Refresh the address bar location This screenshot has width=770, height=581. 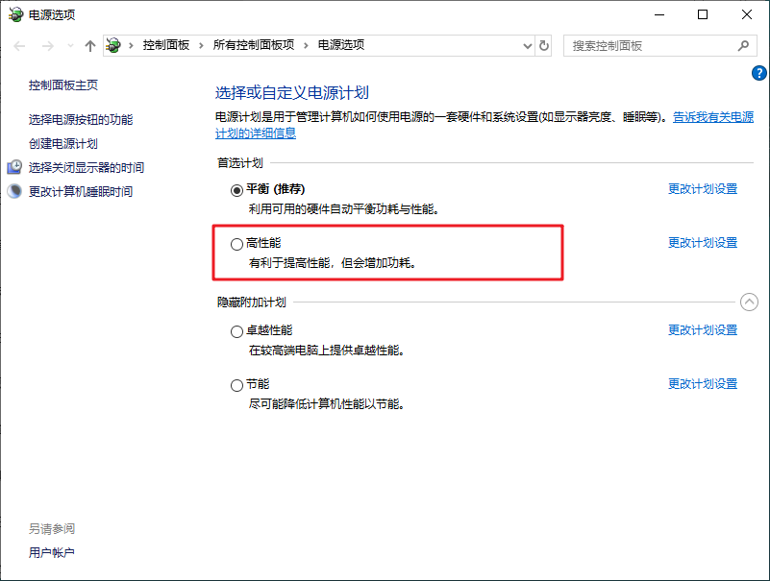click(x=544, y=45)
